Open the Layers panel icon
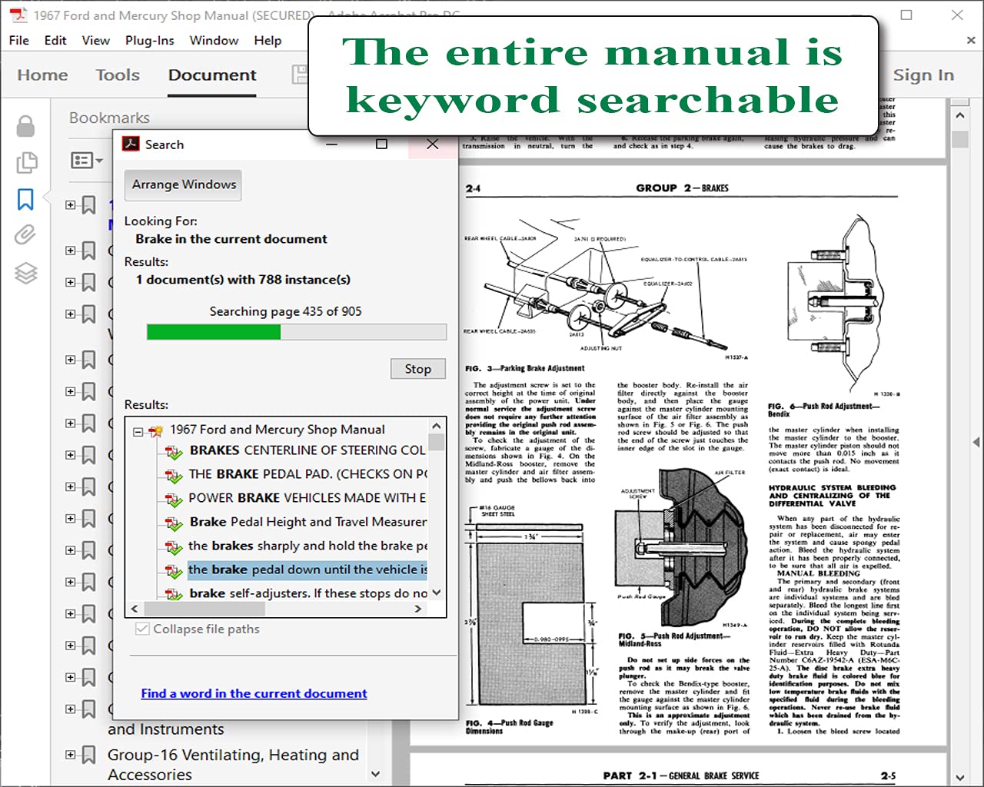This screenshot has height=787, width=984. click(x=25, y=273)
